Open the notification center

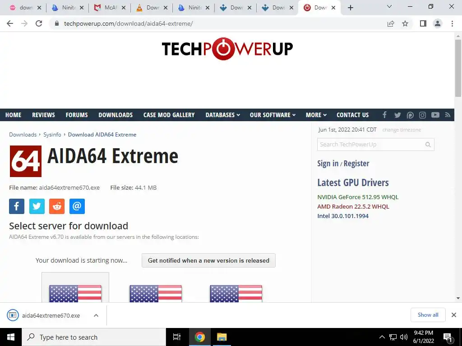pyautogui.click(x=448, y=338)
